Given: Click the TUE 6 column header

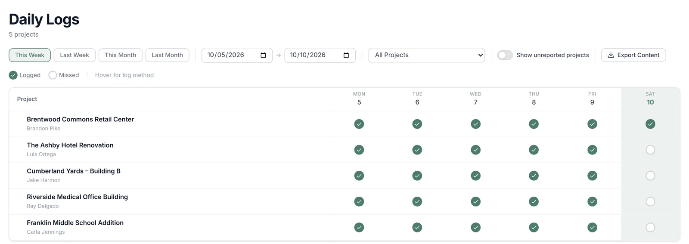Looking at the screenshot, I should point(417,99).
